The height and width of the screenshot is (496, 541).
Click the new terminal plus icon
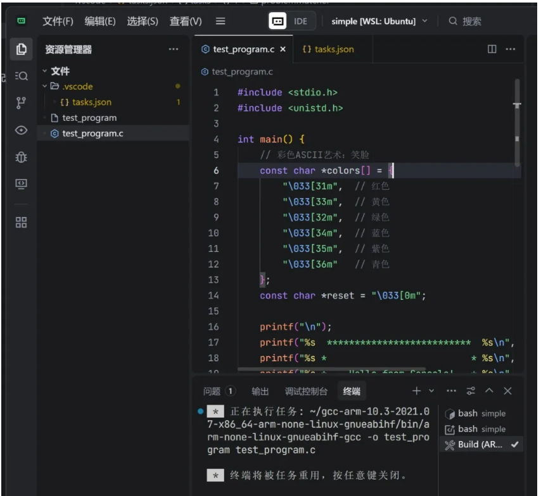[416, 391]
